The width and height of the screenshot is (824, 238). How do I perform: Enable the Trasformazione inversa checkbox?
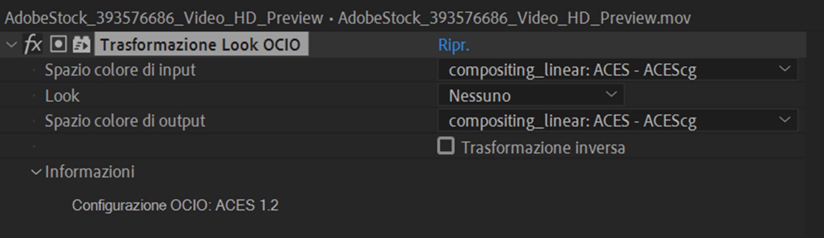pos(446,146)
